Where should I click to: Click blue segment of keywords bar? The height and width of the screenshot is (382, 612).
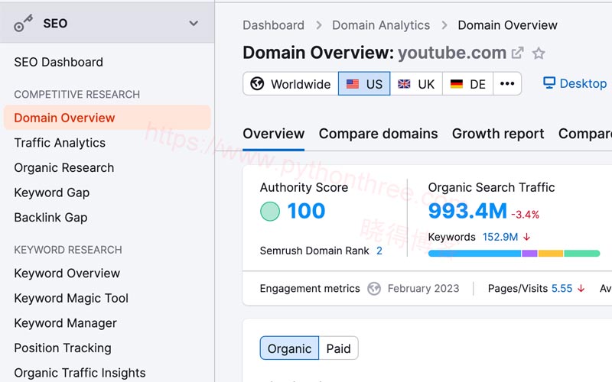(x=474, y=254)
